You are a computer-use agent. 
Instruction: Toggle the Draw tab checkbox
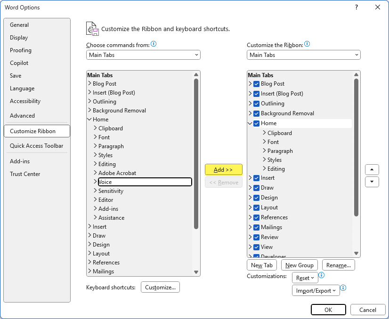click(x=256, y=188)
